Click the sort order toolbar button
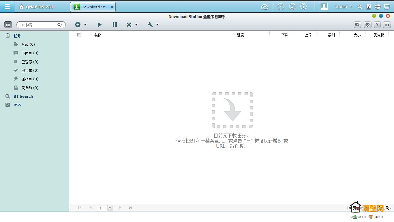Screen dimensions: 394x222 (x=357, y=25)
